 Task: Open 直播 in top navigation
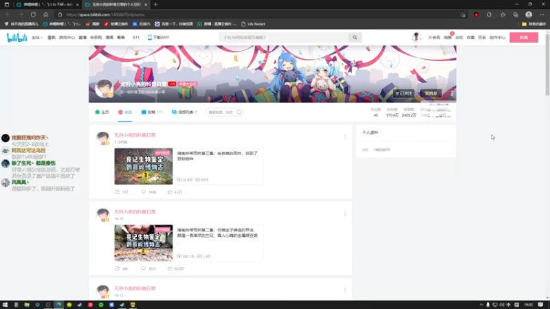click(82, 38)
